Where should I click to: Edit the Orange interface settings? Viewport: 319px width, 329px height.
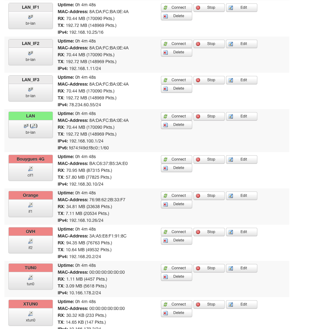click(241, 196)
